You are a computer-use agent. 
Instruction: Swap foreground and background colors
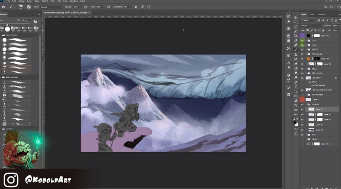point(297,119)
